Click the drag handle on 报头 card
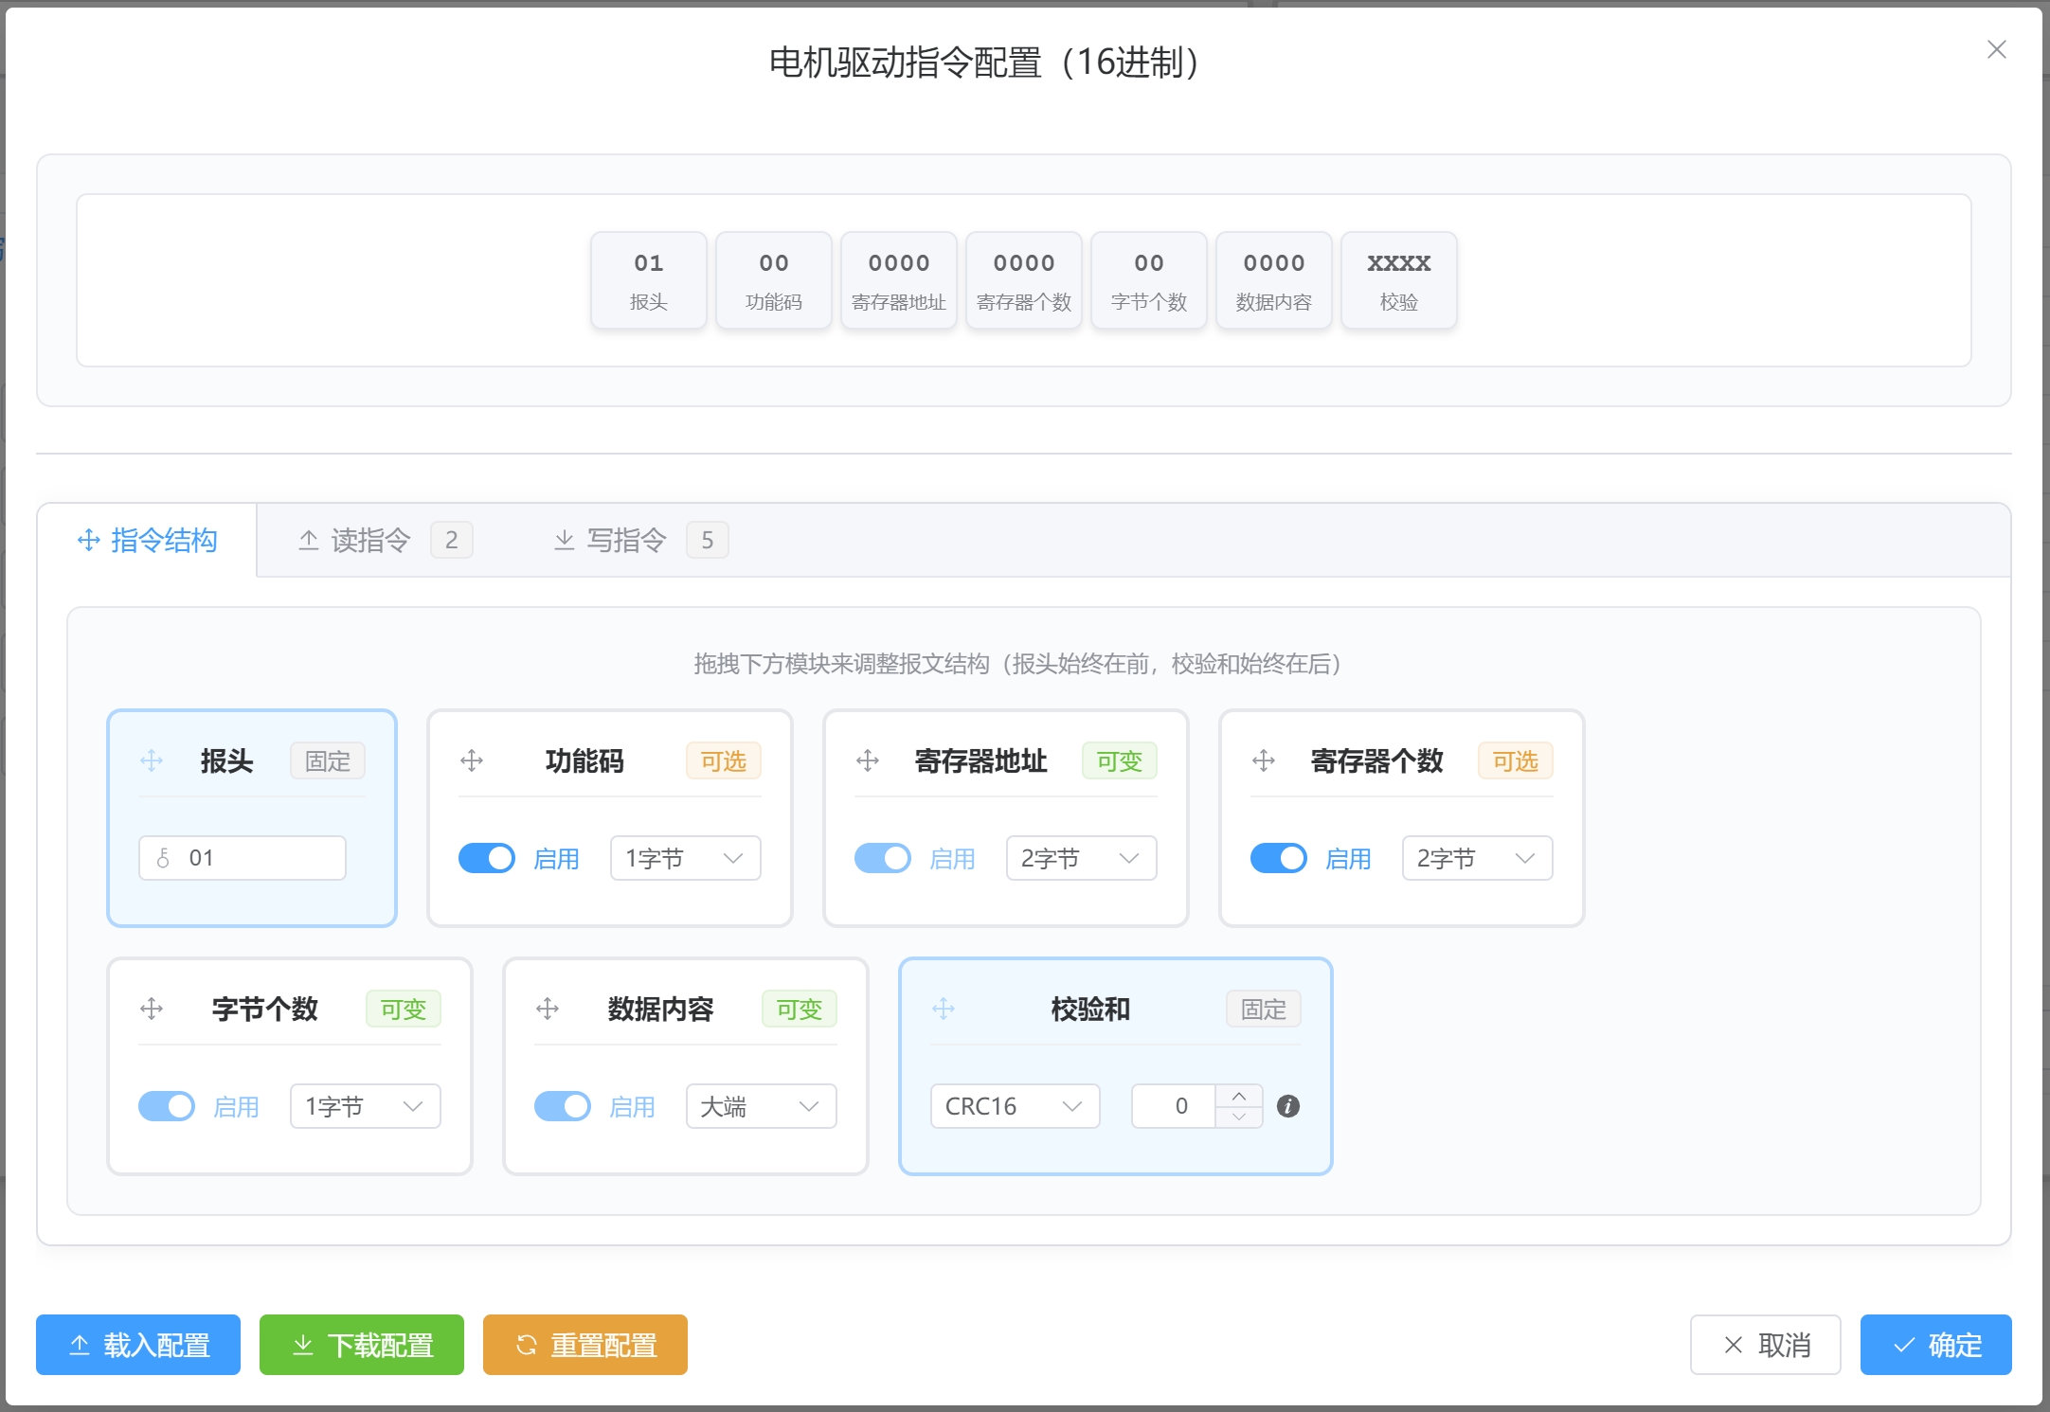Viewport: 2050px width, 1412px height. click(x=152, y=760)
